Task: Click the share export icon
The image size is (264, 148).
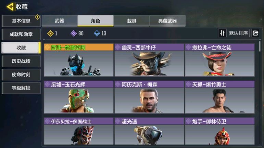Action: tap(255, 33)
